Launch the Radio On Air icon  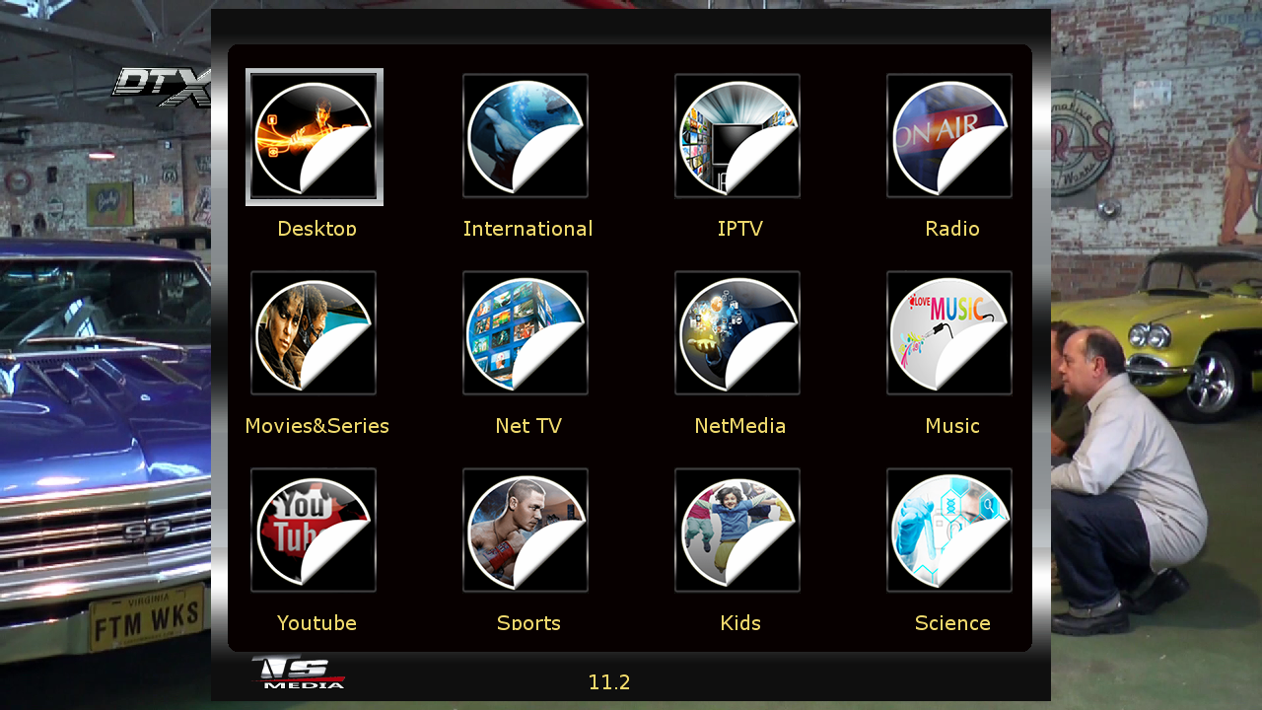click(949, 136)
